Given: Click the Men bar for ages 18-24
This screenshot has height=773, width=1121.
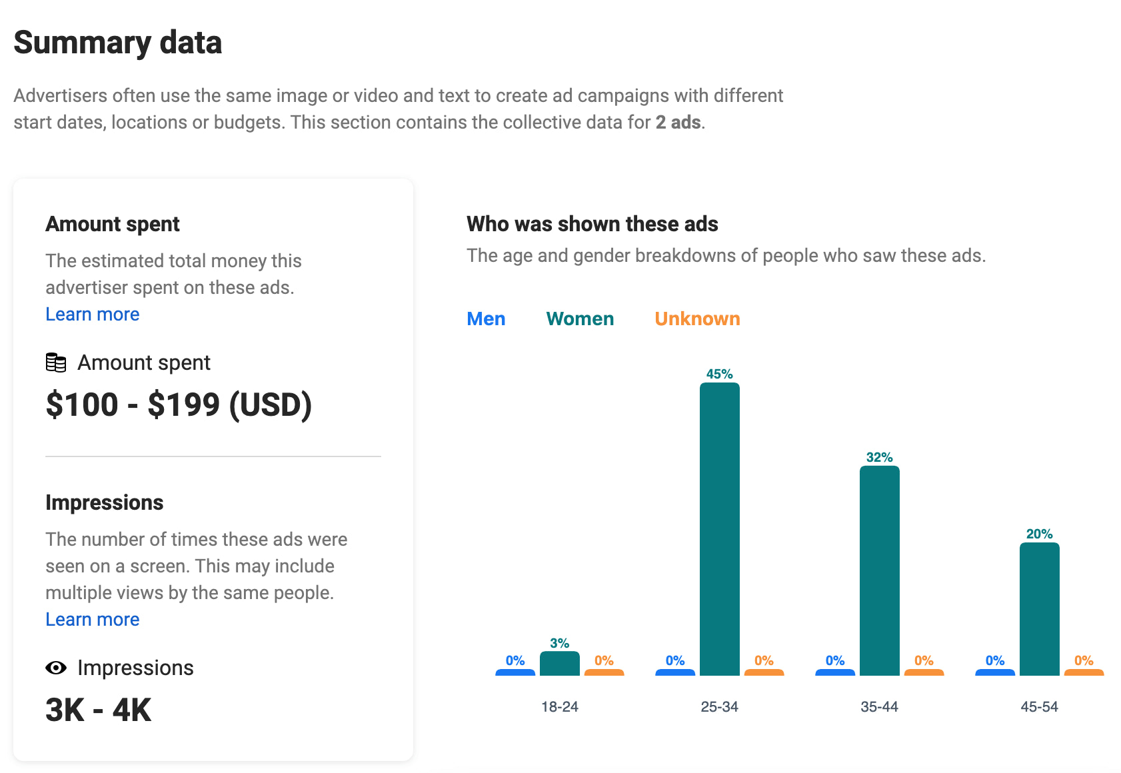Looking at the screenshot, I should 515,672.
